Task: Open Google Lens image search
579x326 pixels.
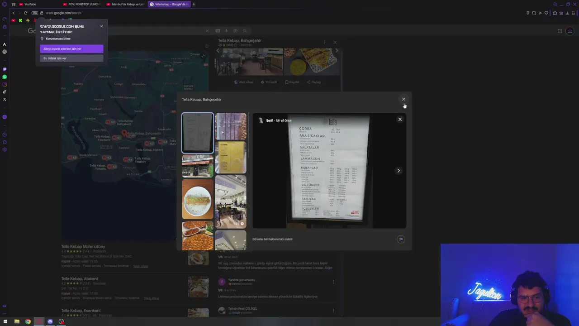Action: (x=235, y=31)
